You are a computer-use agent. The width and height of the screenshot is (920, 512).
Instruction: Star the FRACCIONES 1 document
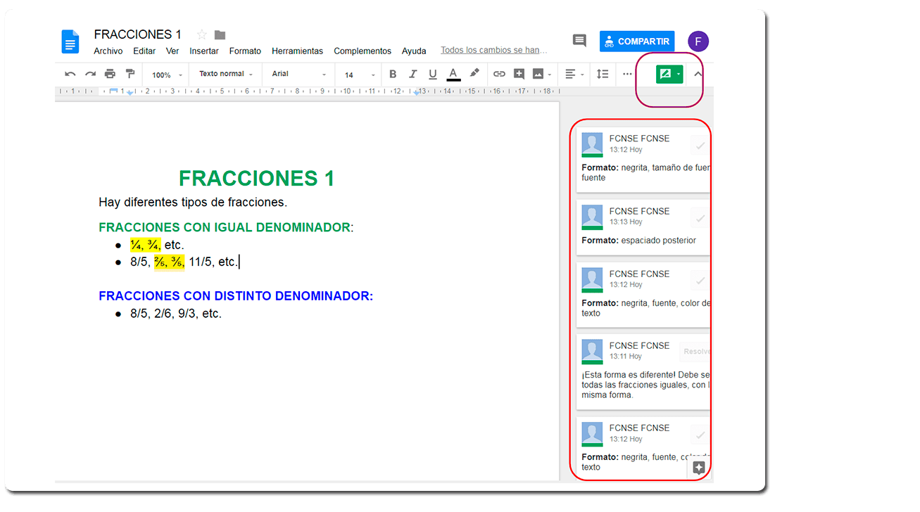click(202, 34)
